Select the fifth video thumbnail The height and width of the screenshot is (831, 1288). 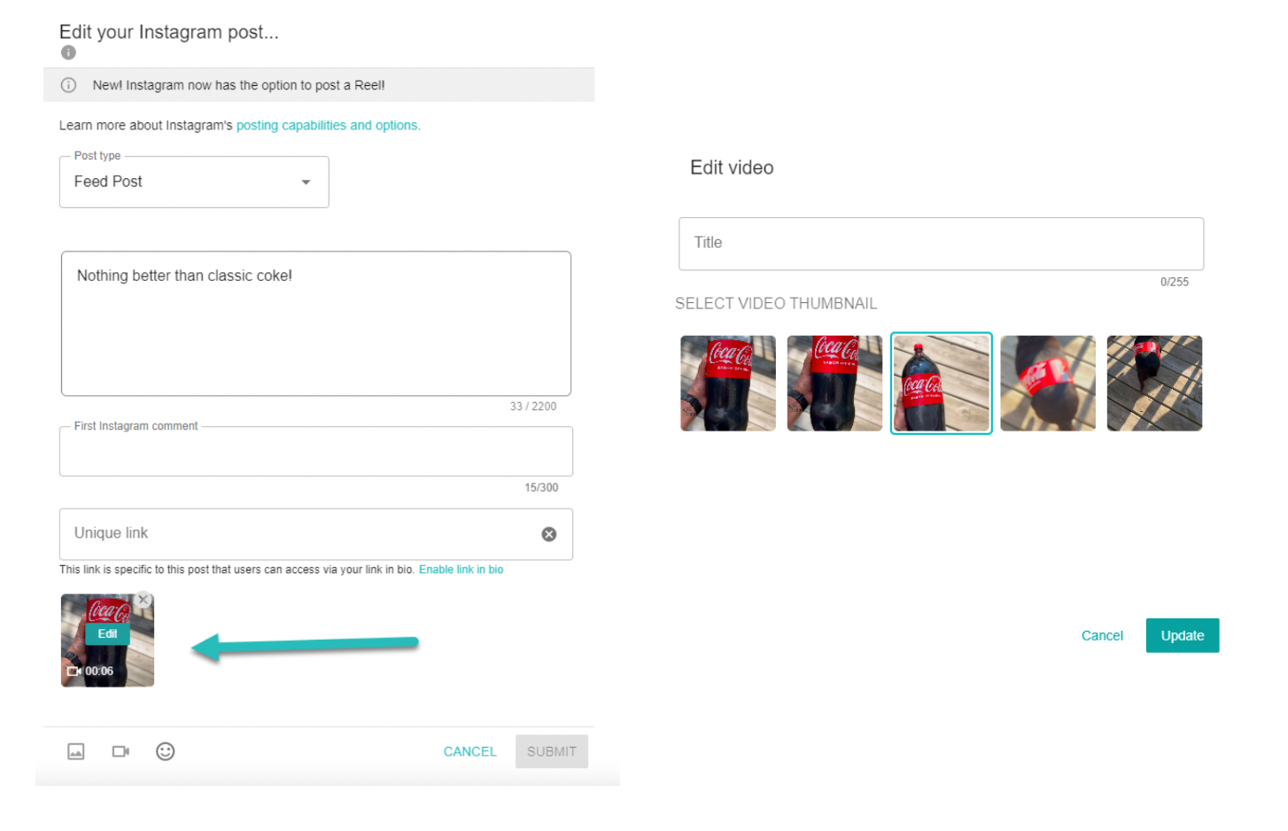[1154, 384]
